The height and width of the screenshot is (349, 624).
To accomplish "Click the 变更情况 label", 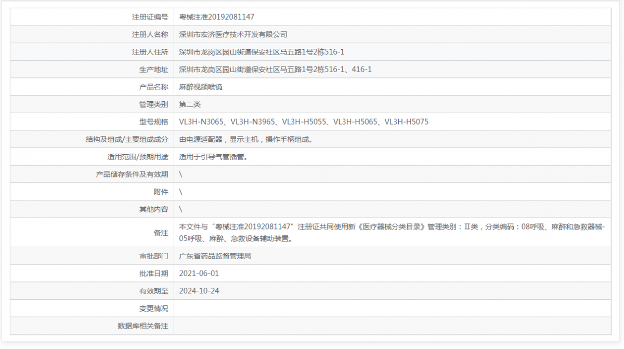I will click(154, 308).
